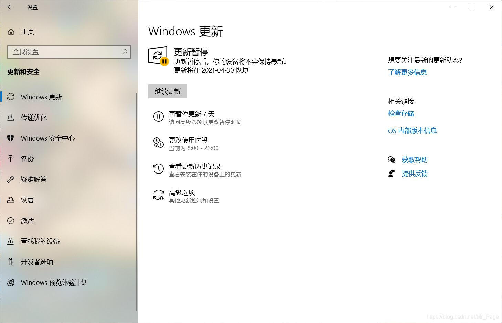Open the OS 内部版本信息 link
This screenshot has height=323, width=502.
click(413, 131)
